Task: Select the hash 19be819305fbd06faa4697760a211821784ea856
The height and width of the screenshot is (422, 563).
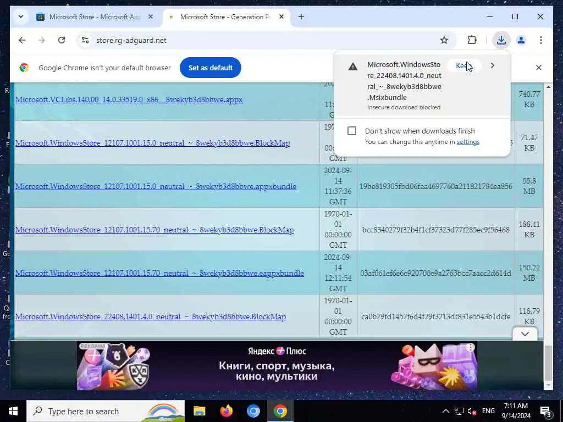Action: (435, 186)
